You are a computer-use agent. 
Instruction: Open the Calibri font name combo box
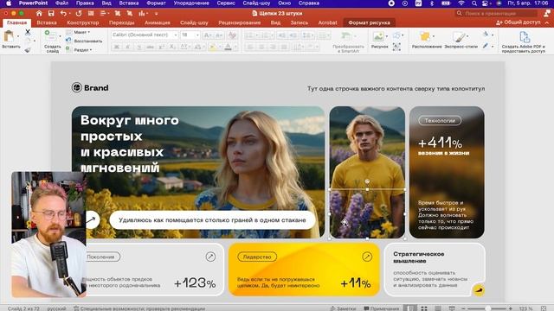(x=145, y=35)
